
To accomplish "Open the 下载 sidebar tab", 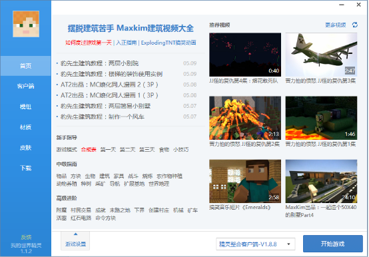I will (26, 168).
